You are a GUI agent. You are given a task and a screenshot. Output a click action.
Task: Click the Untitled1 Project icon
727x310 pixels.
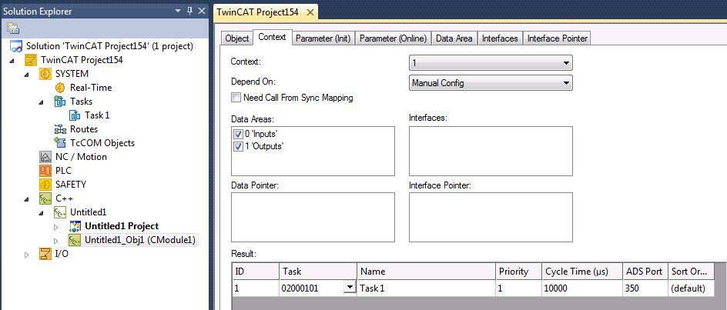(x=75, y=226)
